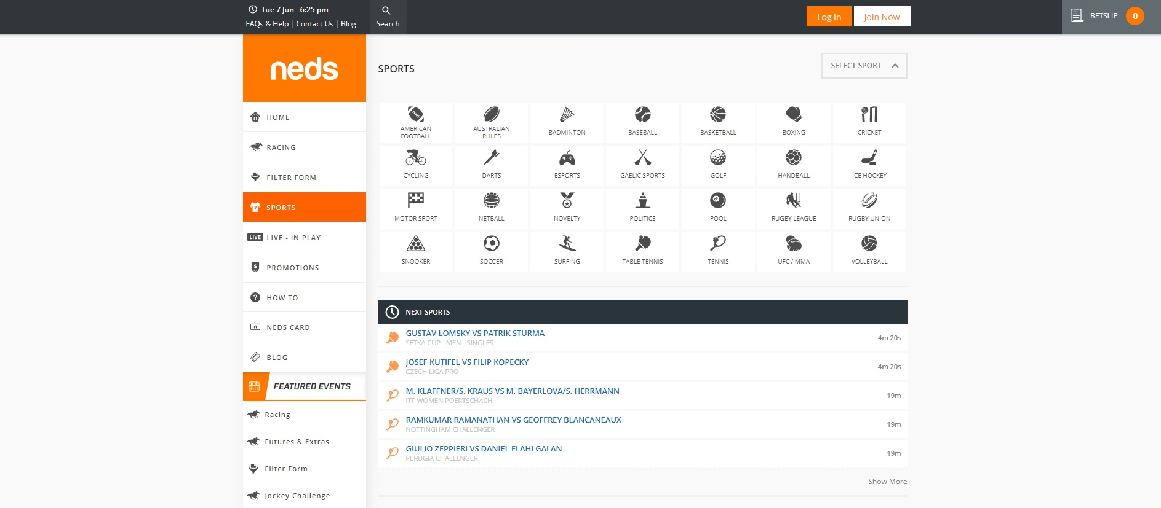Open the Basketball sport tile
The height and width of the screenshot is (508, 1161).
click(x=718, y=123)
